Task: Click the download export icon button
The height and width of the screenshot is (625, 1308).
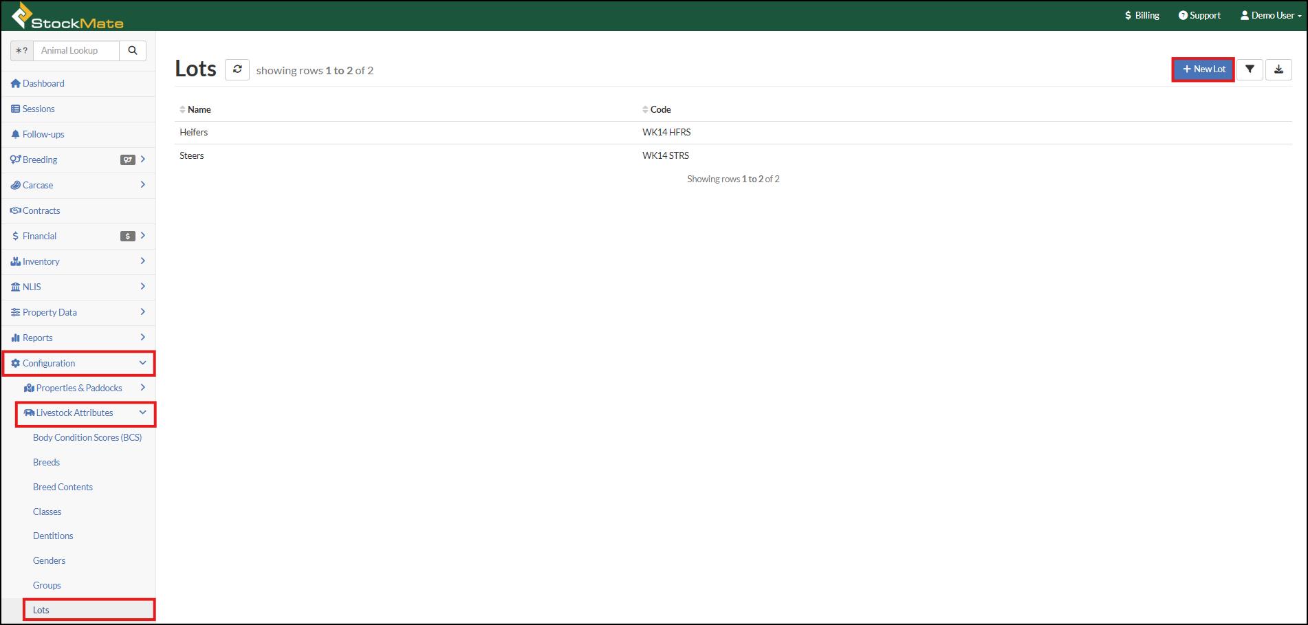Action: 1278,69
